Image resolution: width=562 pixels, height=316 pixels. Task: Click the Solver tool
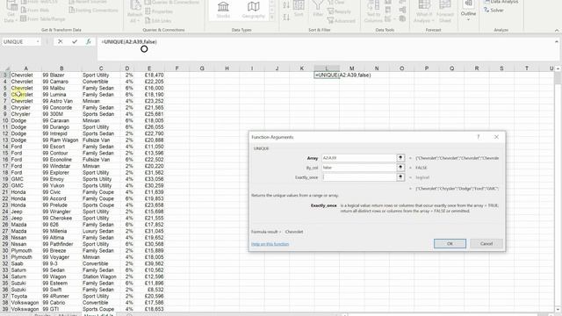pos(494,11)
